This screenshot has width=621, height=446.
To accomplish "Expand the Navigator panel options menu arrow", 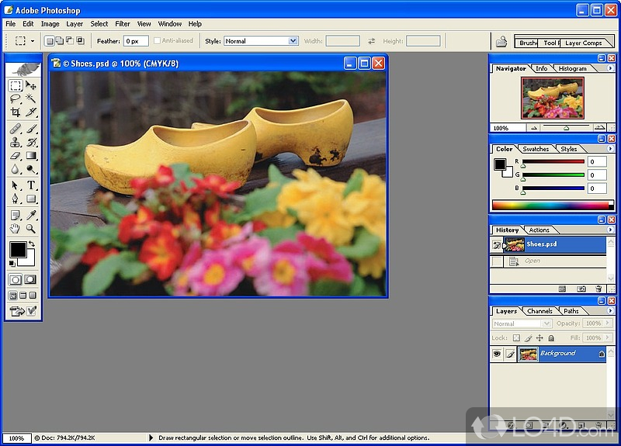I will point(610,69).
